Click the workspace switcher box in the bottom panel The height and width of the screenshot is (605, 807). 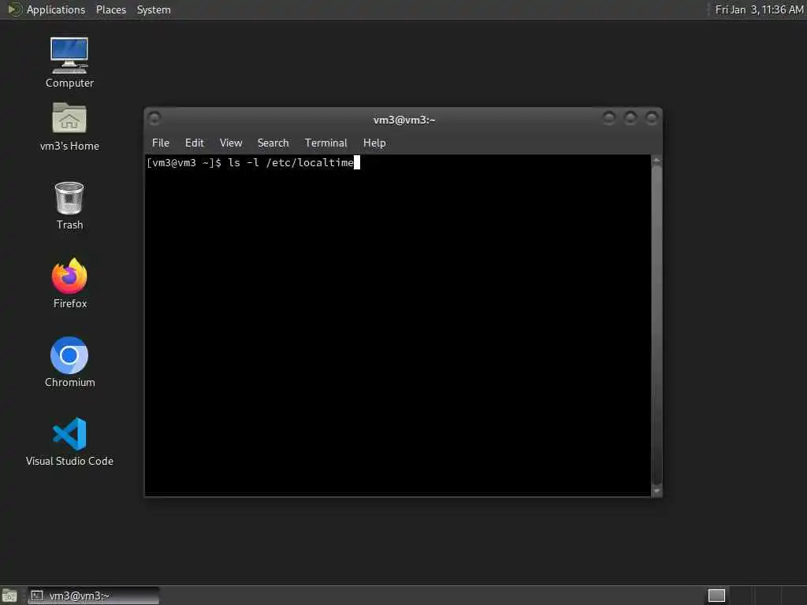(716, 596)
